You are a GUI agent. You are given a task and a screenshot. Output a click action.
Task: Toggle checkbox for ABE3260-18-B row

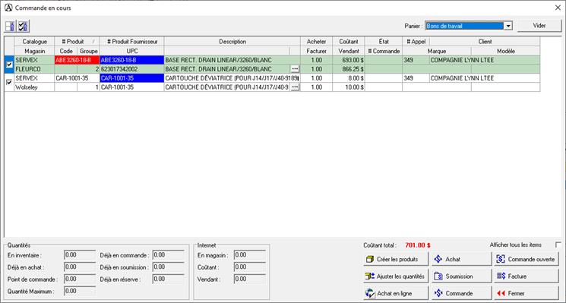click(x=9, y=65)
